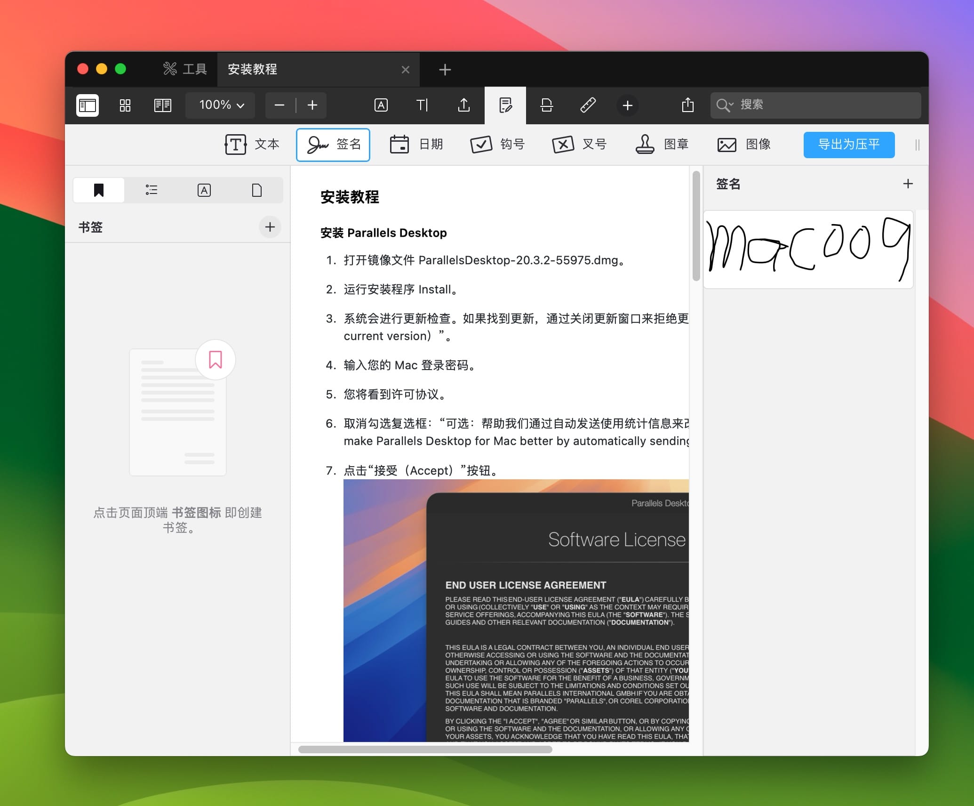Toggle the sidebar panel view icon
Screen dimensions: 974x806
(88, 105)
